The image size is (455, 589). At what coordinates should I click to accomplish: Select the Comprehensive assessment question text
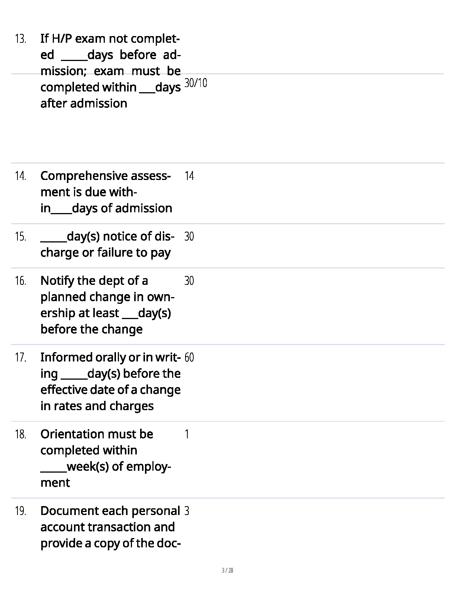coord(106,192)
